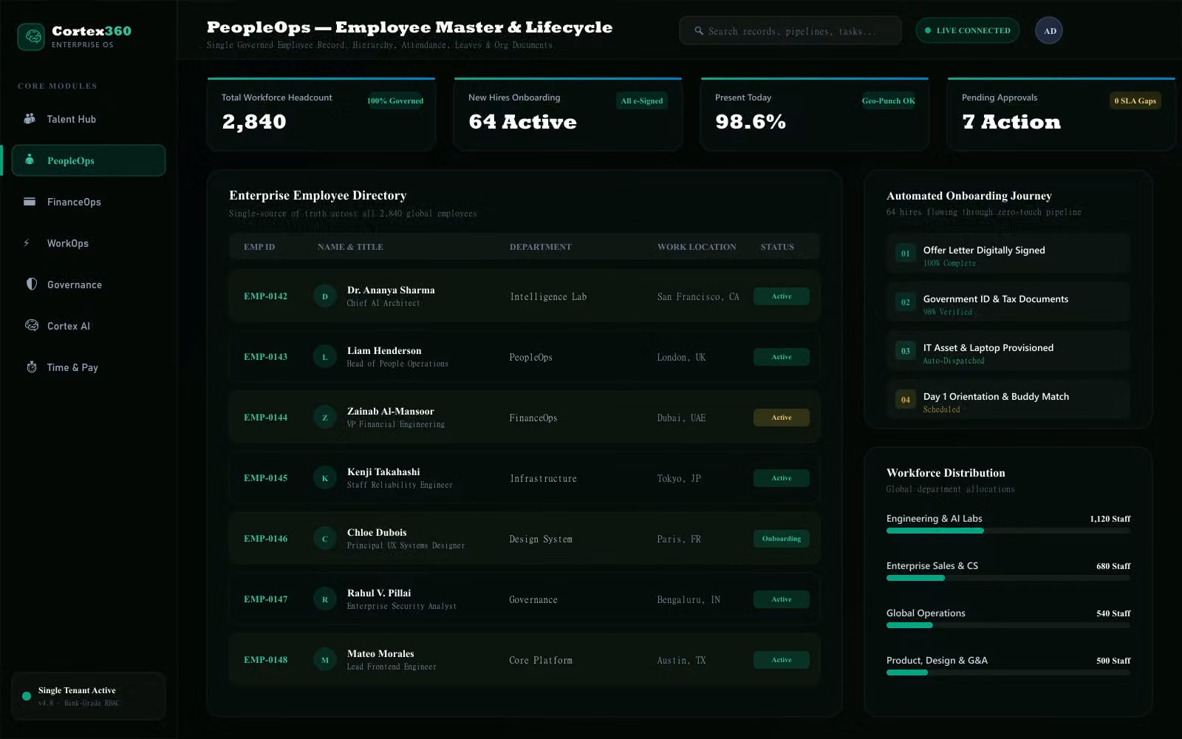Click Kenji Takahashi's K avatar
The height and width of the screenshot is (739, 1182).
pyautogui.click(x=325, y=478)
